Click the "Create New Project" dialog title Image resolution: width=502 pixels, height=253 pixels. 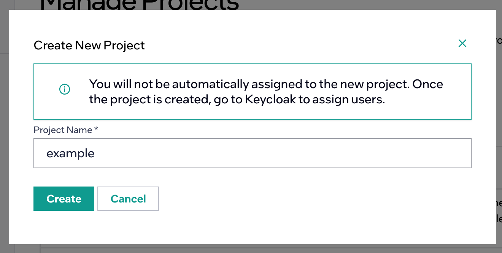pyautogui.click(x=89, y=46)
